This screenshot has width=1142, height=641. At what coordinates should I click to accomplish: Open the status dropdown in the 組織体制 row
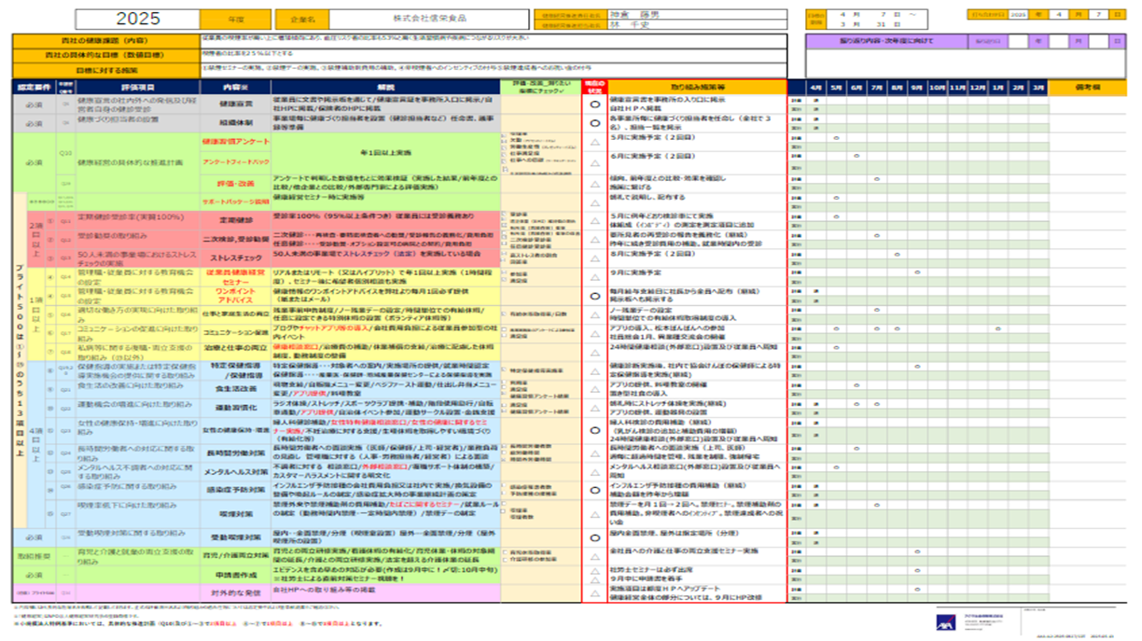click(594, 121)
